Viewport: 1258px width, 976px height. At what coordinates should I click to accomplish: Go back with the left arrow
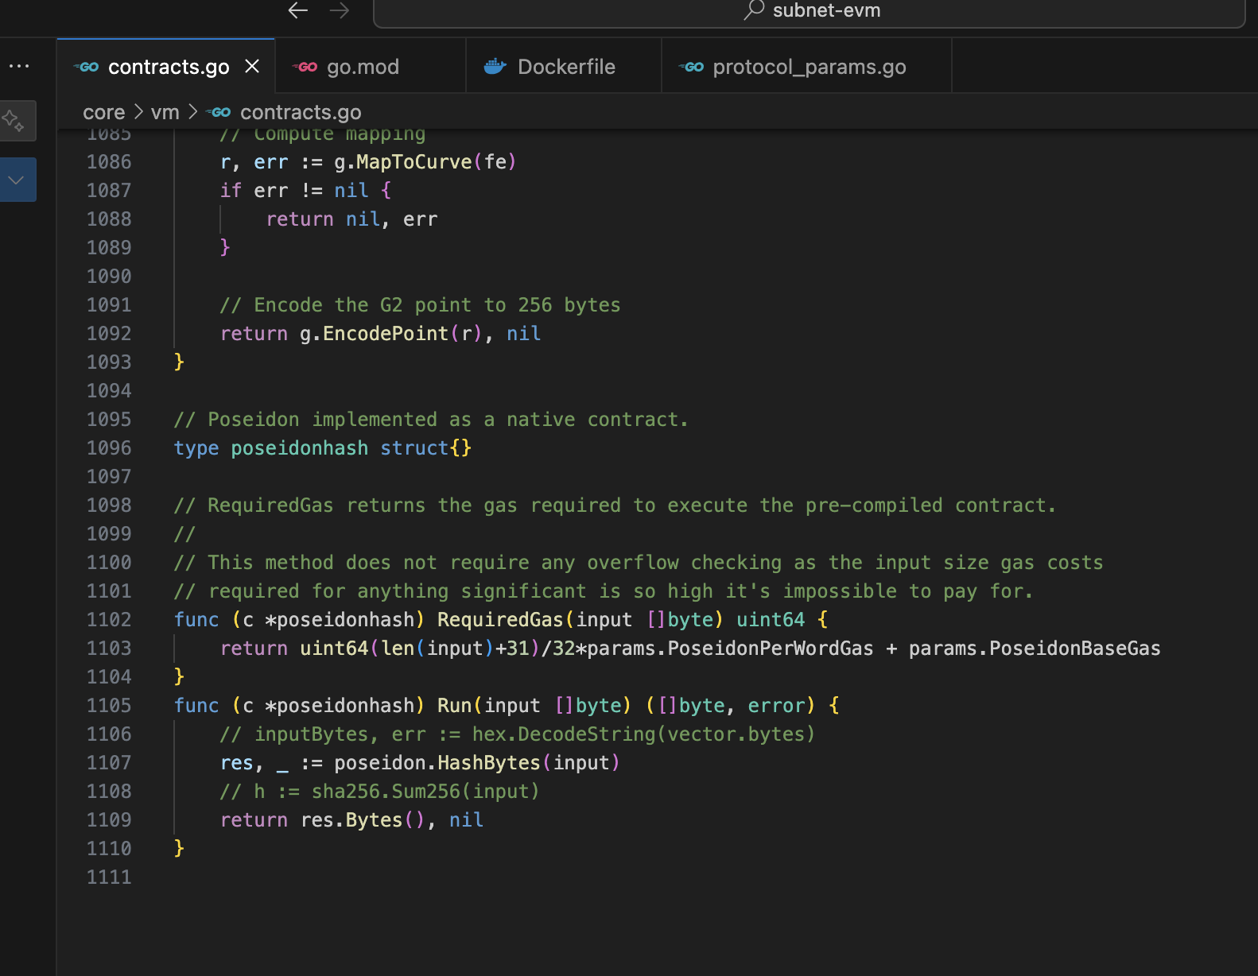298,10
